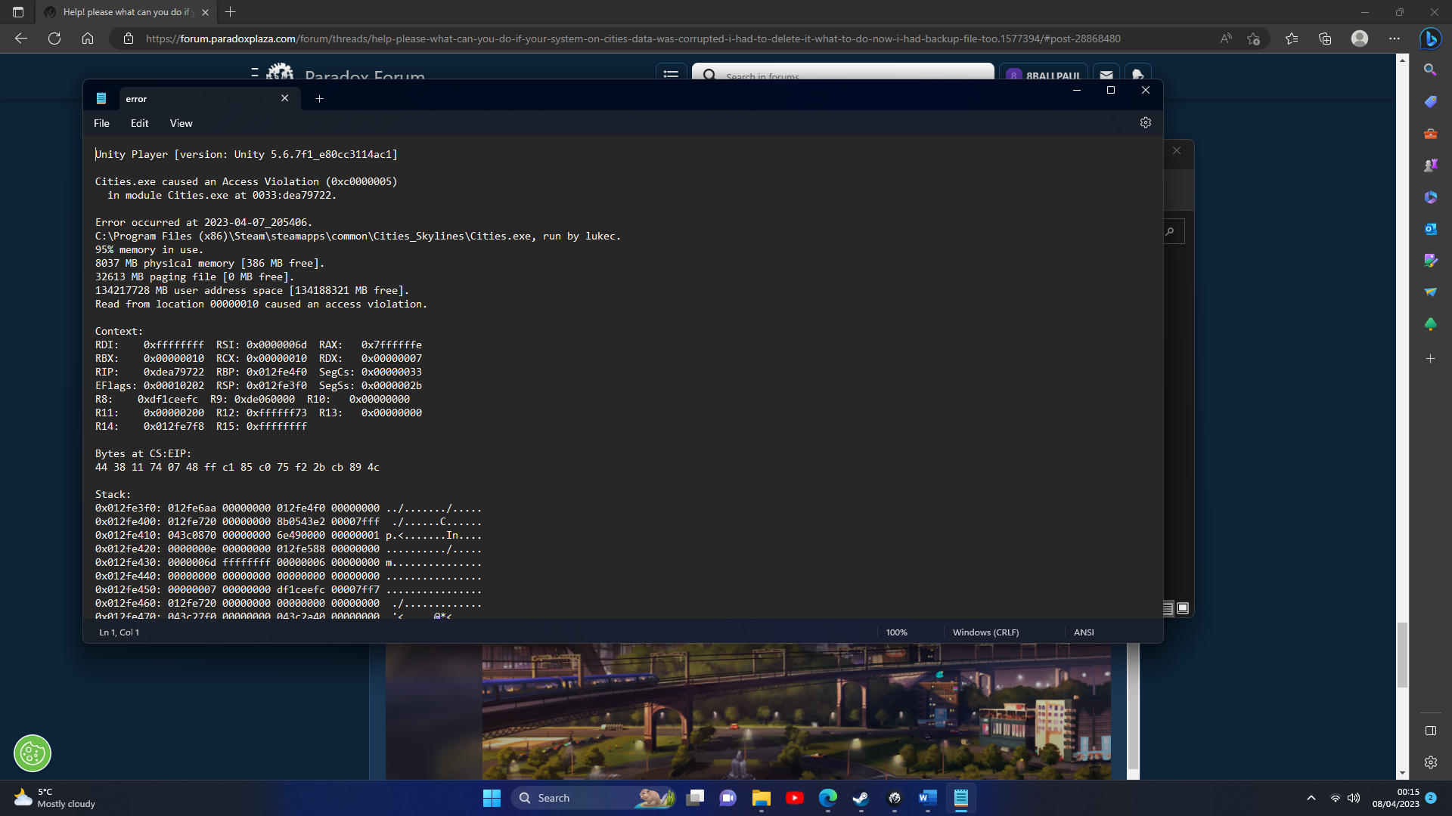This screenshot has height=816, width=1452.
Task: Open Image Creator in Edge sidebar
Action: pyautogui.click(x=1430, y=261)
